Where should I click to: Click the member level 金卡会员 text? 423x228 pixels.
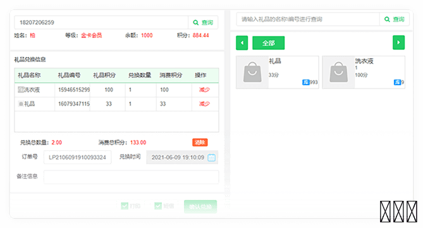click(x=92, y=35)
